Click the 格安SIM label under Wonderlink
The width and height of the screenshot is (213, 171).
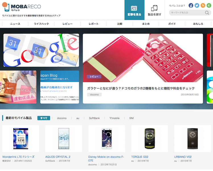(x=6, y=161)
